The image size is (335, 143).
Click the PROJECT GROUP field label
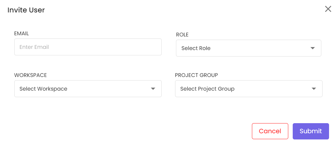point(197,75)
